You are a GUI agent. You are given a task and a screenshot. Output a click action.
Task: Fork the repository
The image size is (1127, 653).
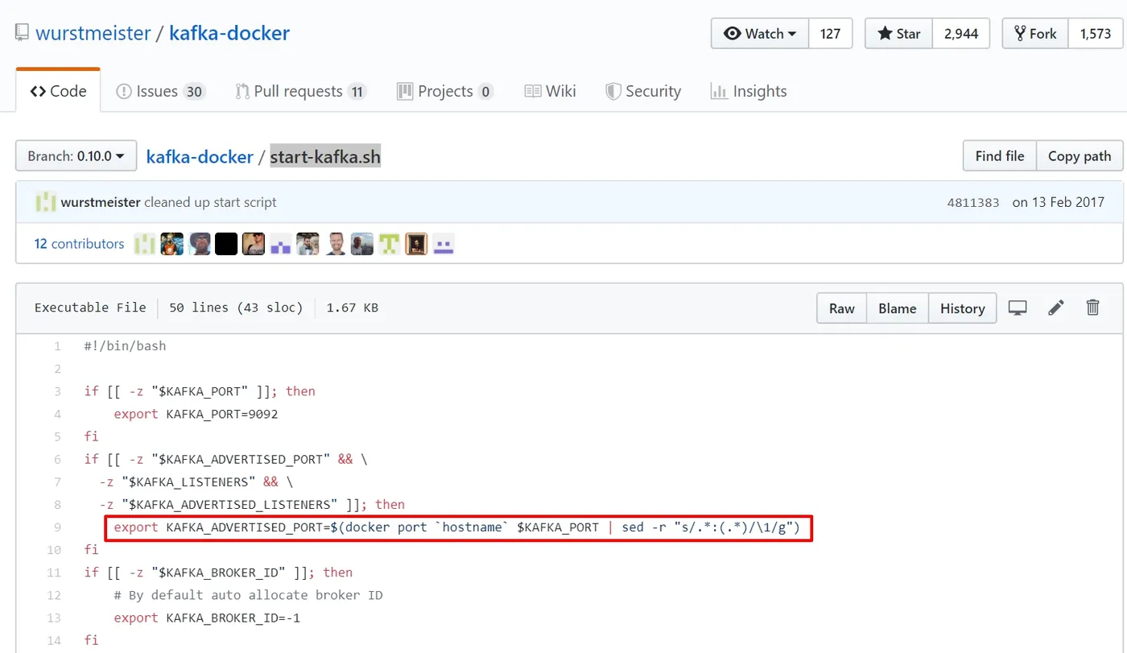click(x=1035, y=33)
